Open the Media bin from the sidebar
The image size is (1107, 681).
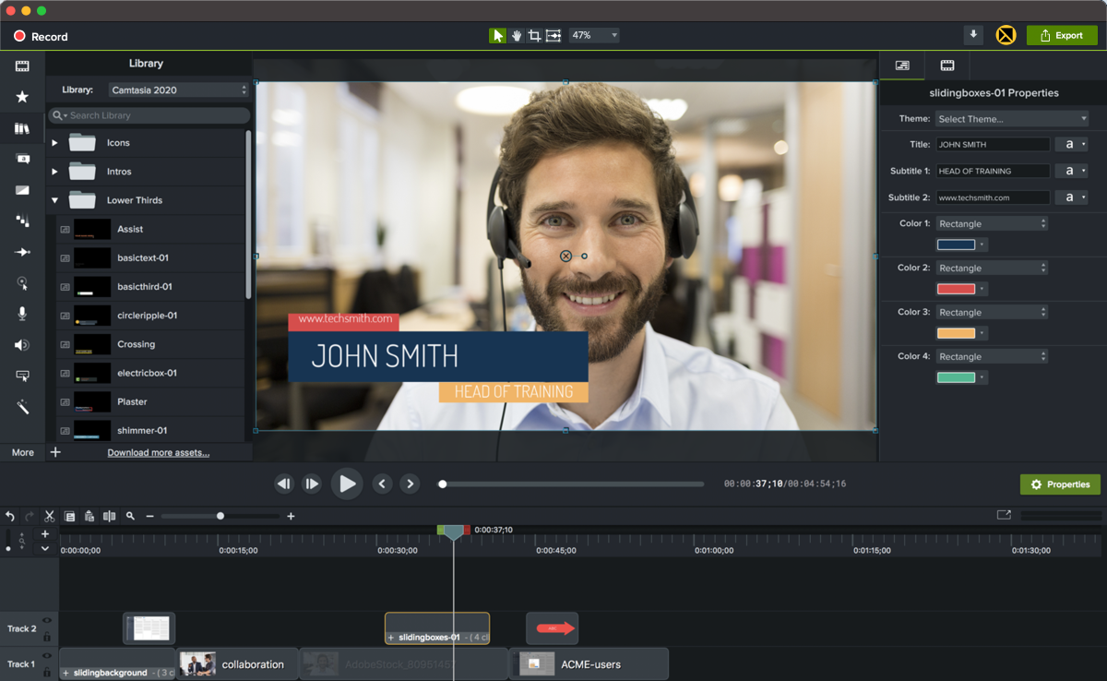click(x=22, y=66)
